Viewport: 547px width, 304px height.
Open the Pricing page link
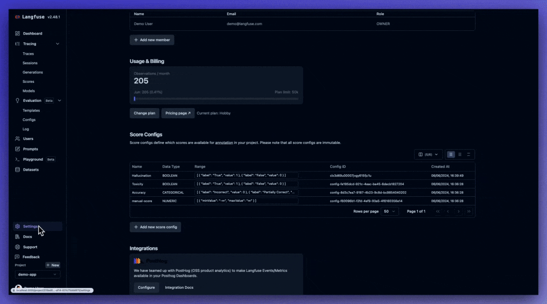177,113
